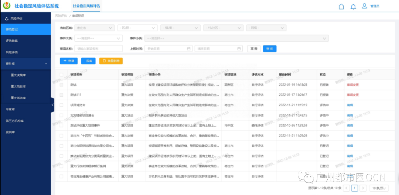
Task: Open the 镇/街 dropdown
Action: (180, 28)
